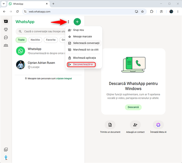Click the screenshot extension icon in toolbar
Screen dimensions: 182x163
click(x=161, y=11)
